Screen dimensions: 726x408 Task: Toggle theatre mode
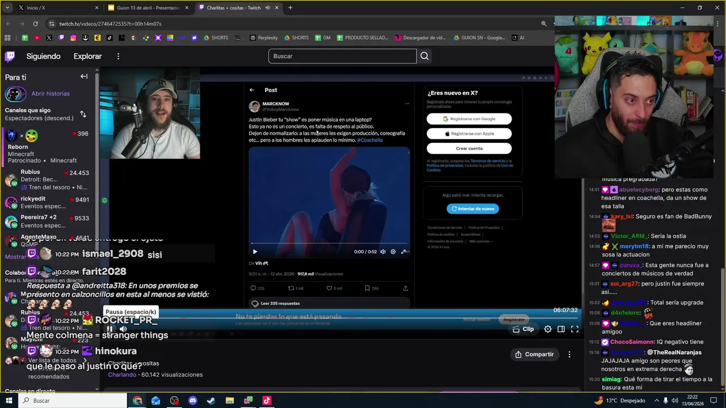pos(561,329)
